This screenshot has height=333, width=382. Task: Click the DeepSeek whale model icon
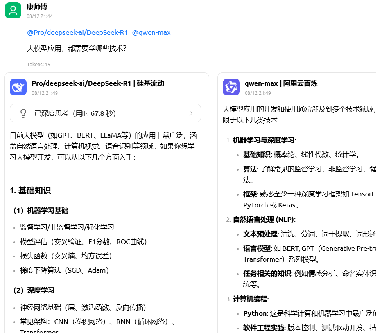pyautogui.click(x=18, y=87)
